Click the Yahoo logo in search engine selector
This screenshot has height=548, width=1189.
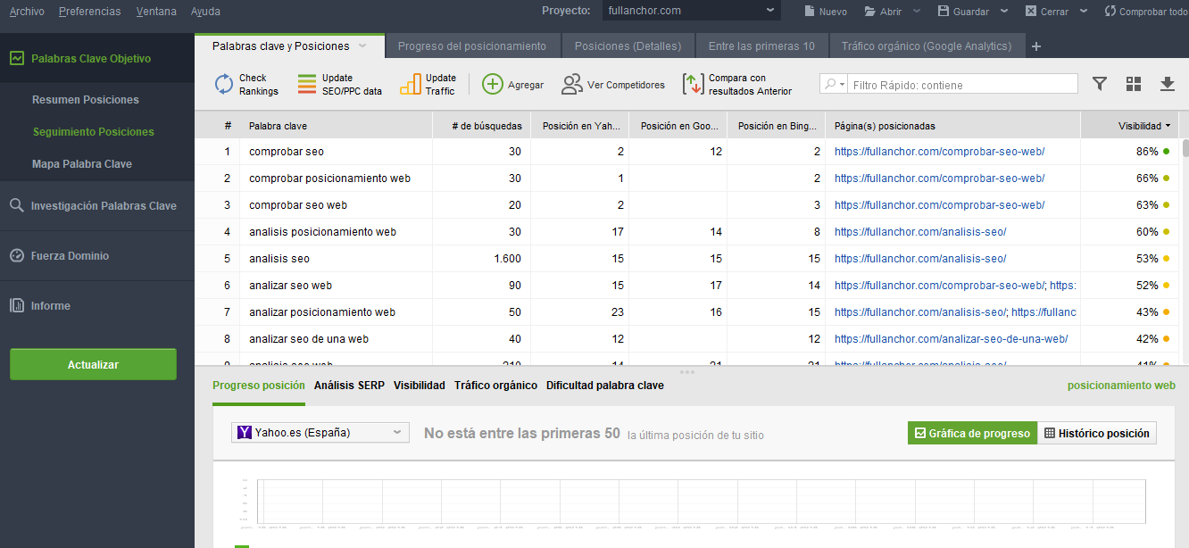click(245, 432)
